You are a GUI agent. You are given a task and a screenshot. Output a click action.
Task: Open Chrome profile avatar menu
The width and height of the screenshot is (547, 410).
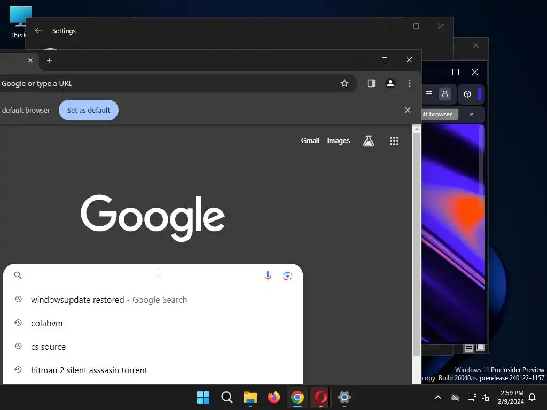pyautogui.click(x=390, y=83)
